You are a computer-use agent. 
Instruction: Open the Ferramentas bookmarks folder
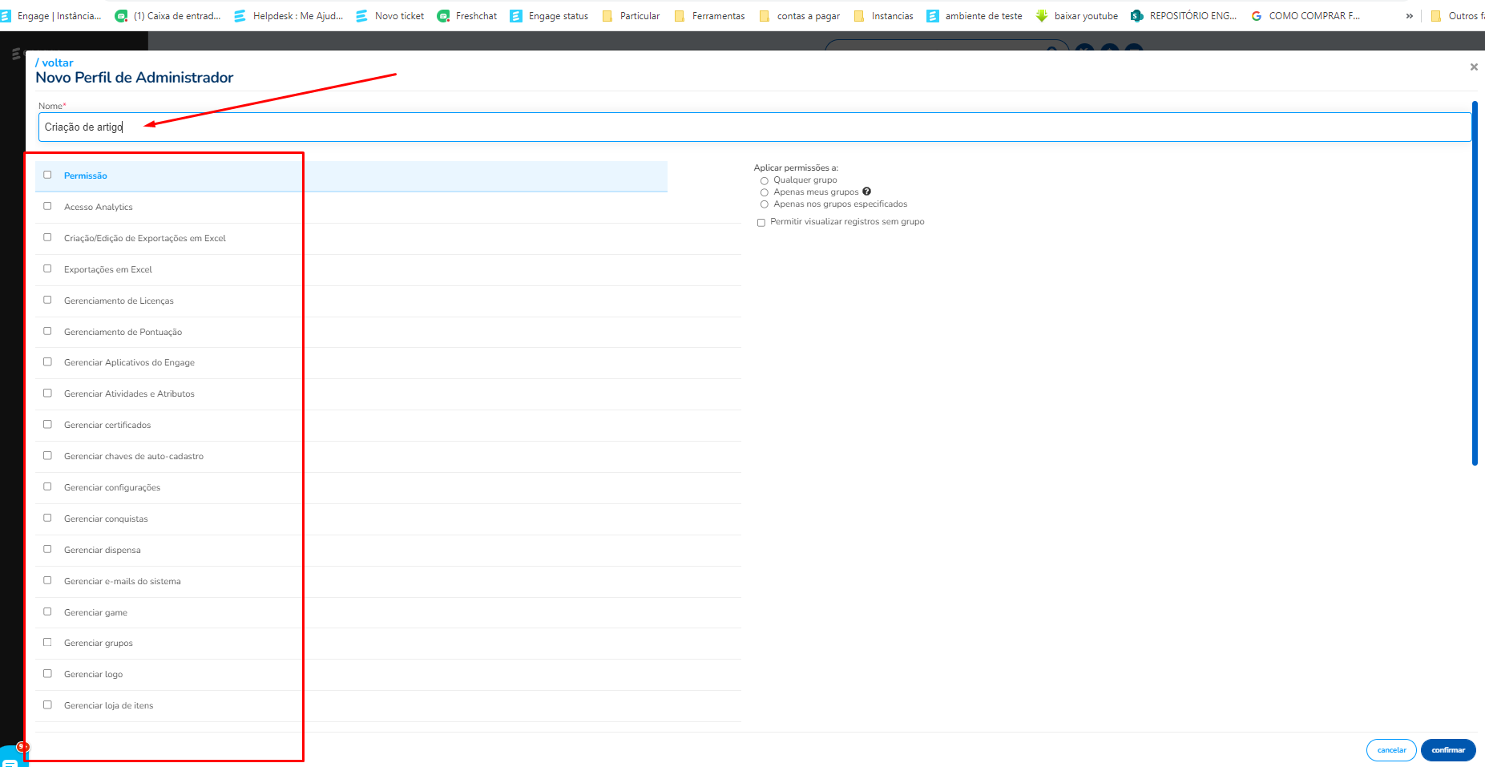coord(709,16)
